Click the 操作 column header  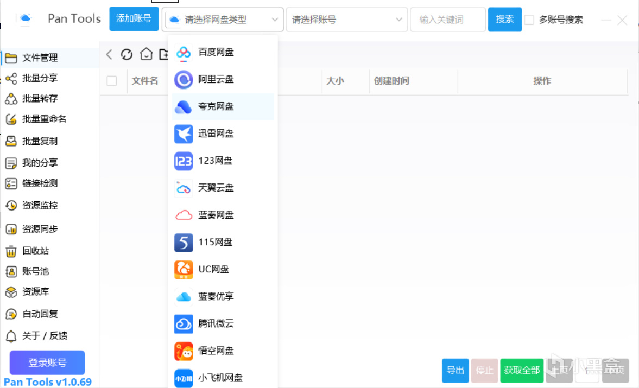542,81
